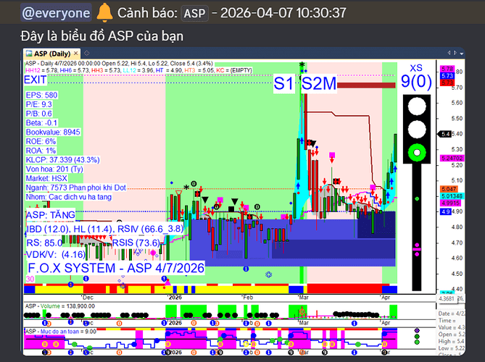Screen dimensions: 485x362
Task: Click the P/B: 0.6 value
Action: point(38,114)
